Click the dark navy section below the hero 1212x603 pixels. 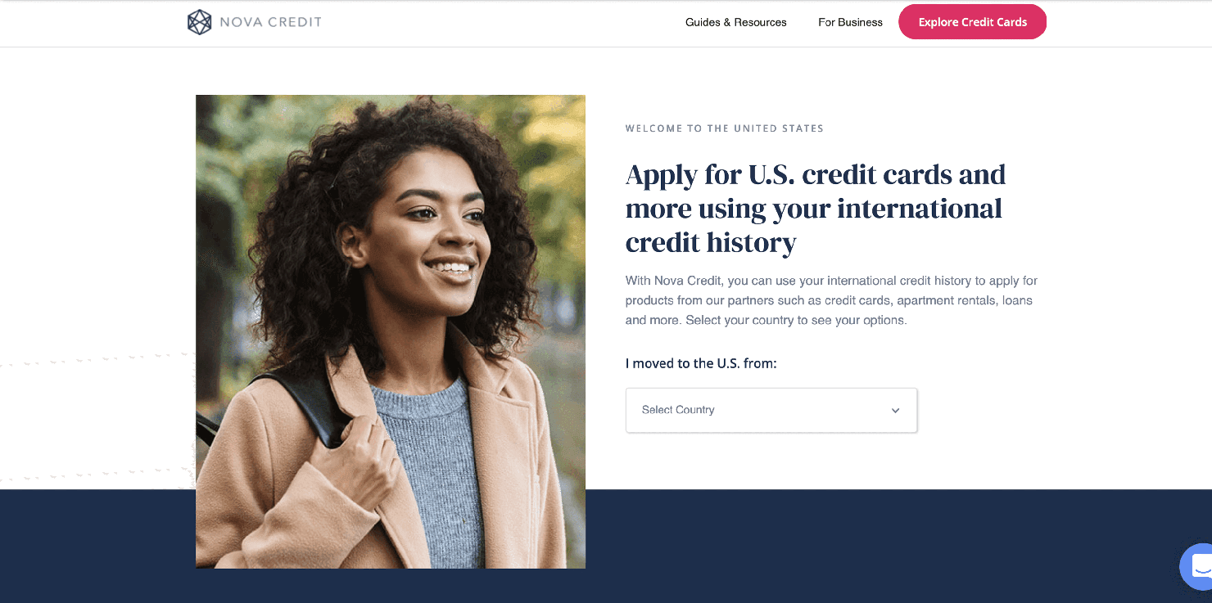point(898,546)
